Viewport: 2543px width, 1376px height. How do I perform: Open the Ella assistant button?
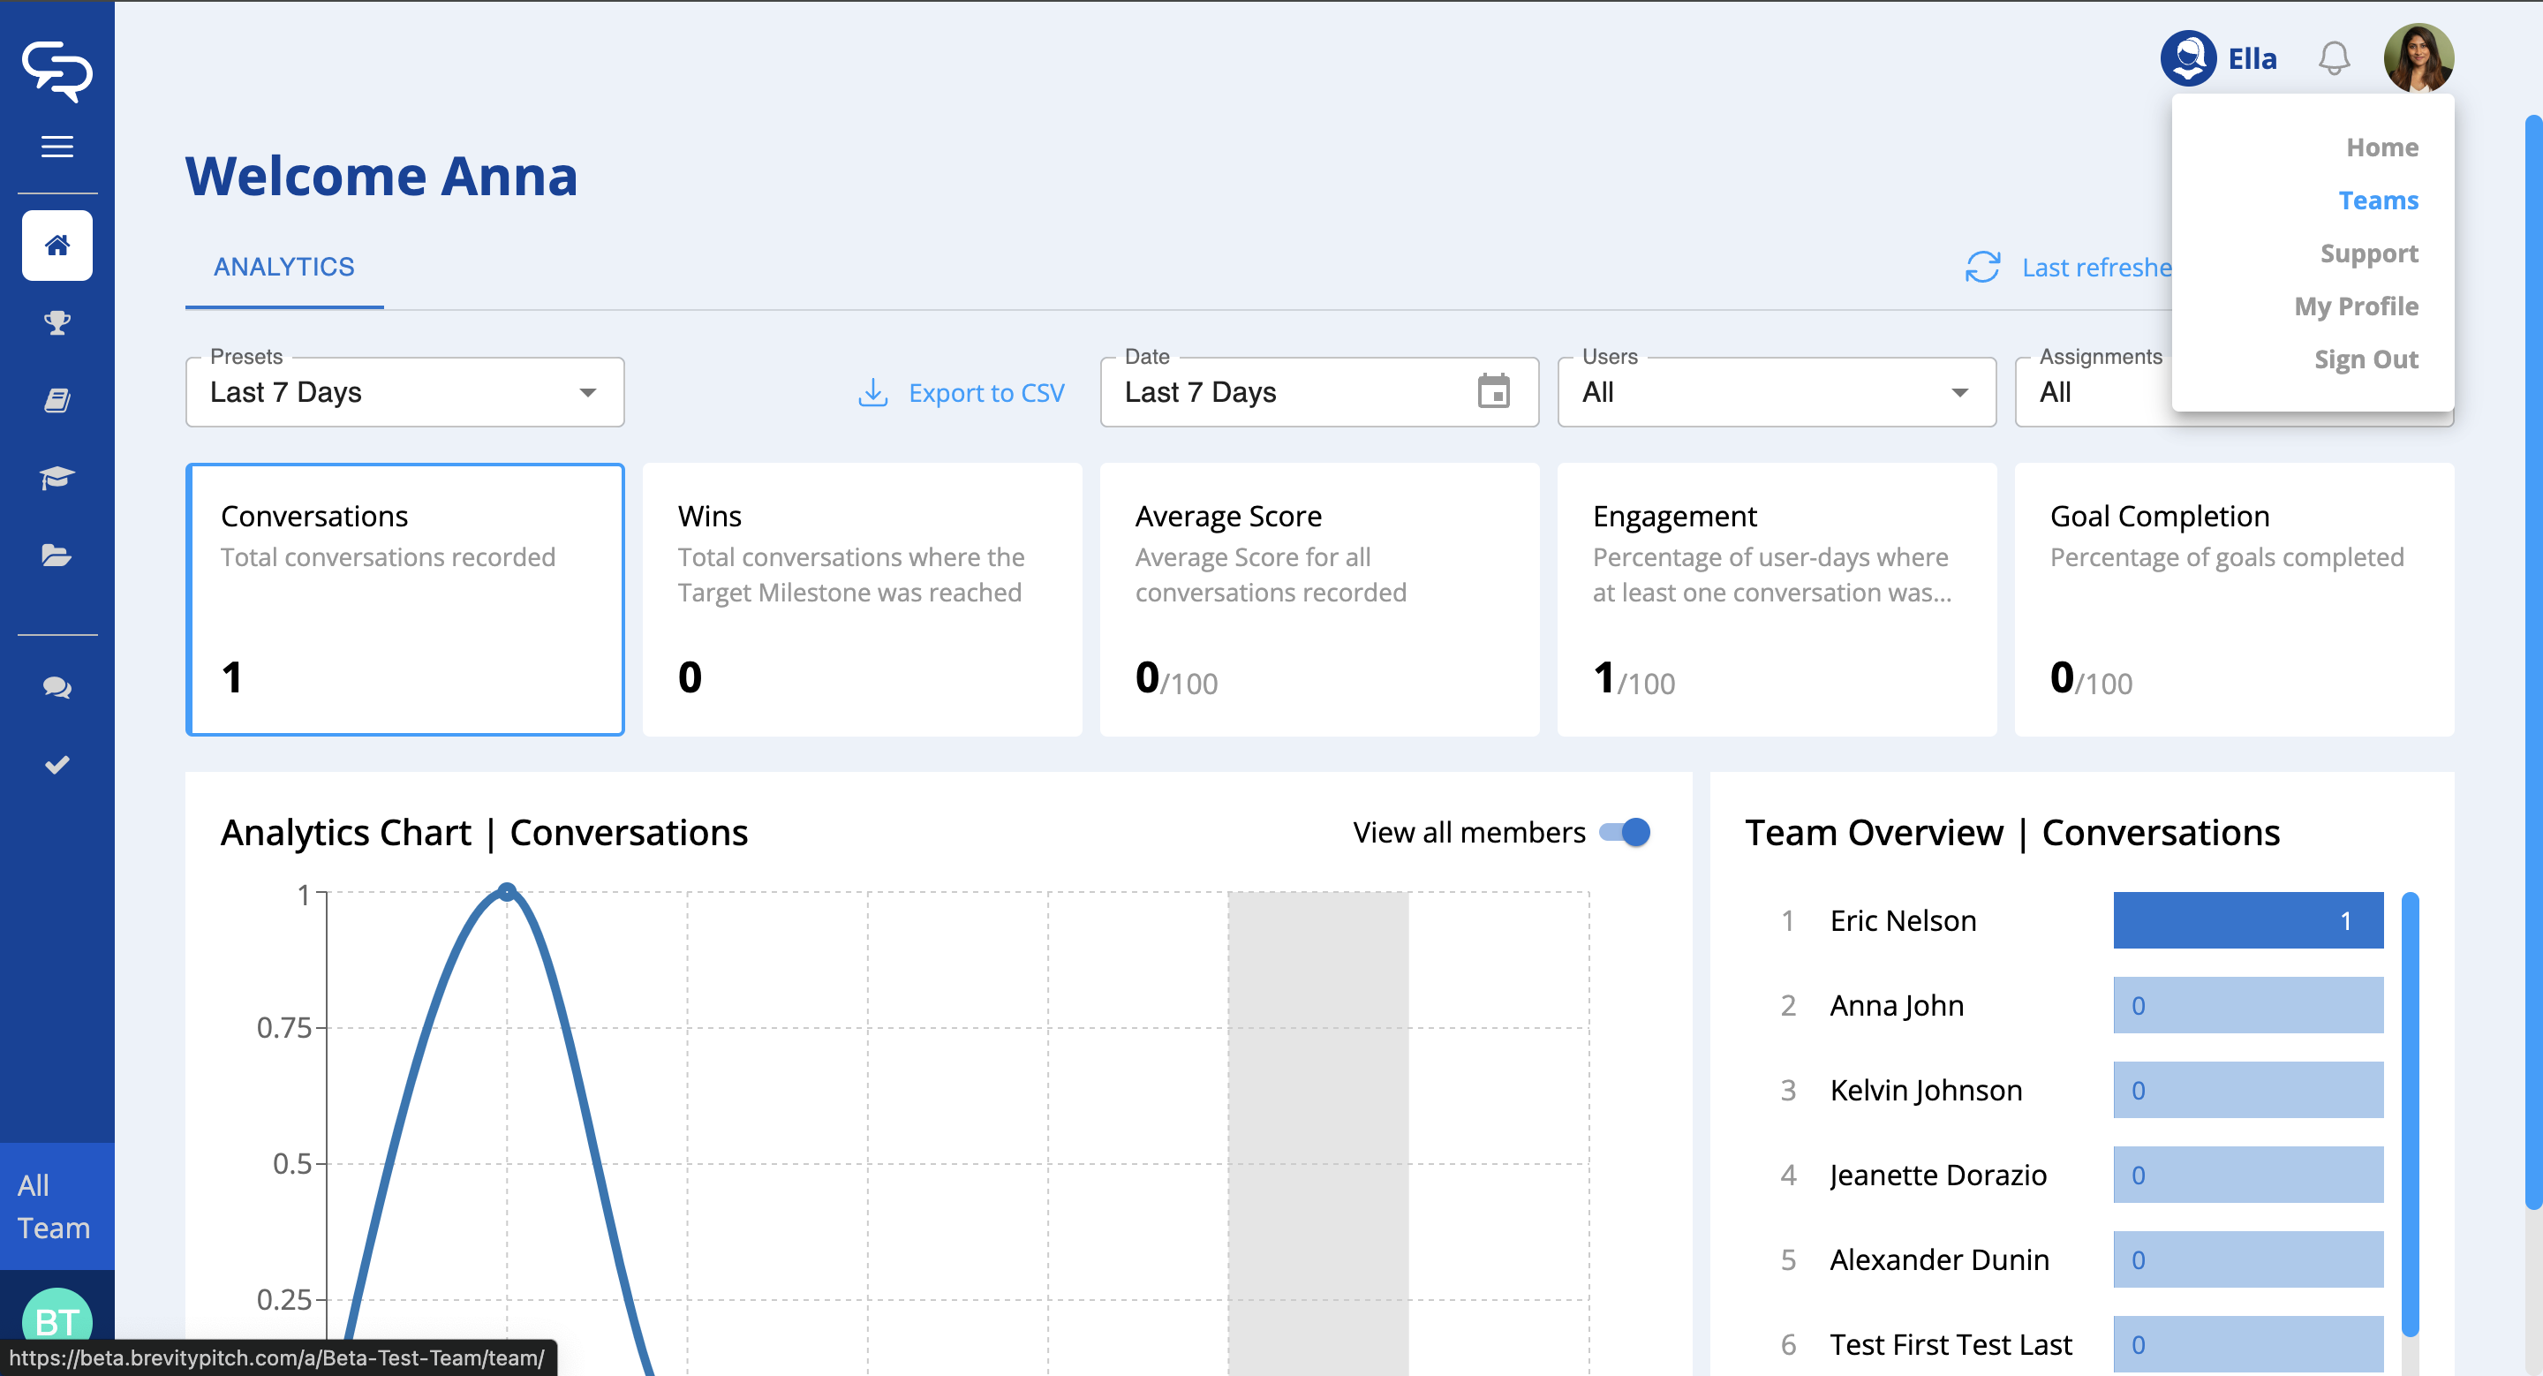(x=2218, y=59)
